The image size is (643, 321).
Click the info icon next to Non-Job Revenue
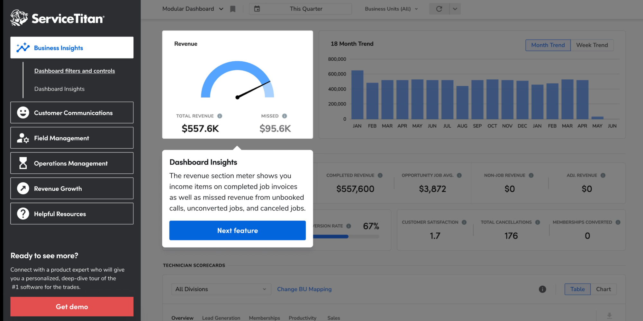click(x=531, y=175)
